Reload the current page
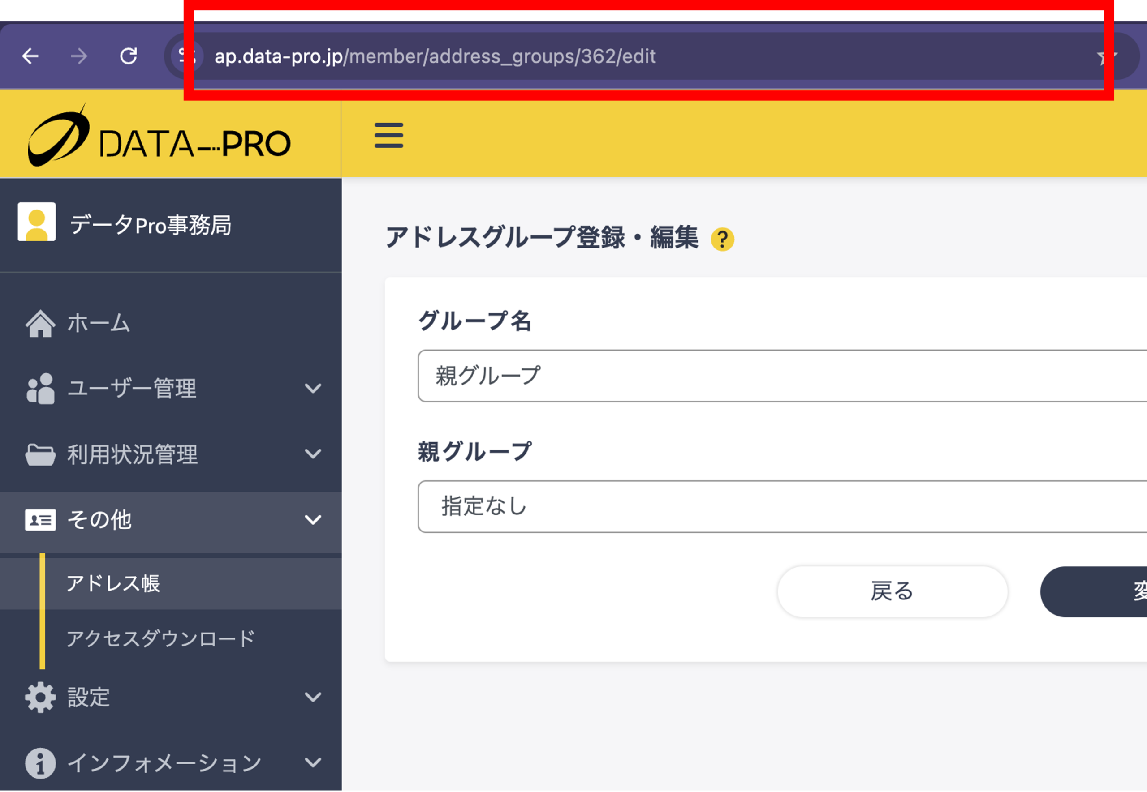Viewport: 1147px width, 792px height. pyautogui.click(x=129, y=56)
